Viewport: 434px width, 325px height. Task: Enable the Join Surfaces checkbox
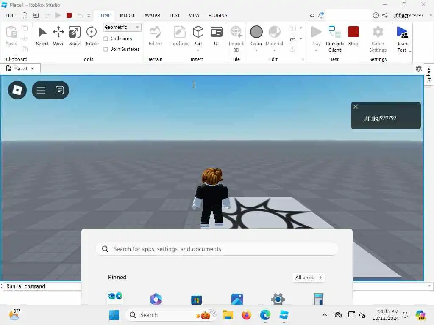pyautogui.click(x=106, y=49)
